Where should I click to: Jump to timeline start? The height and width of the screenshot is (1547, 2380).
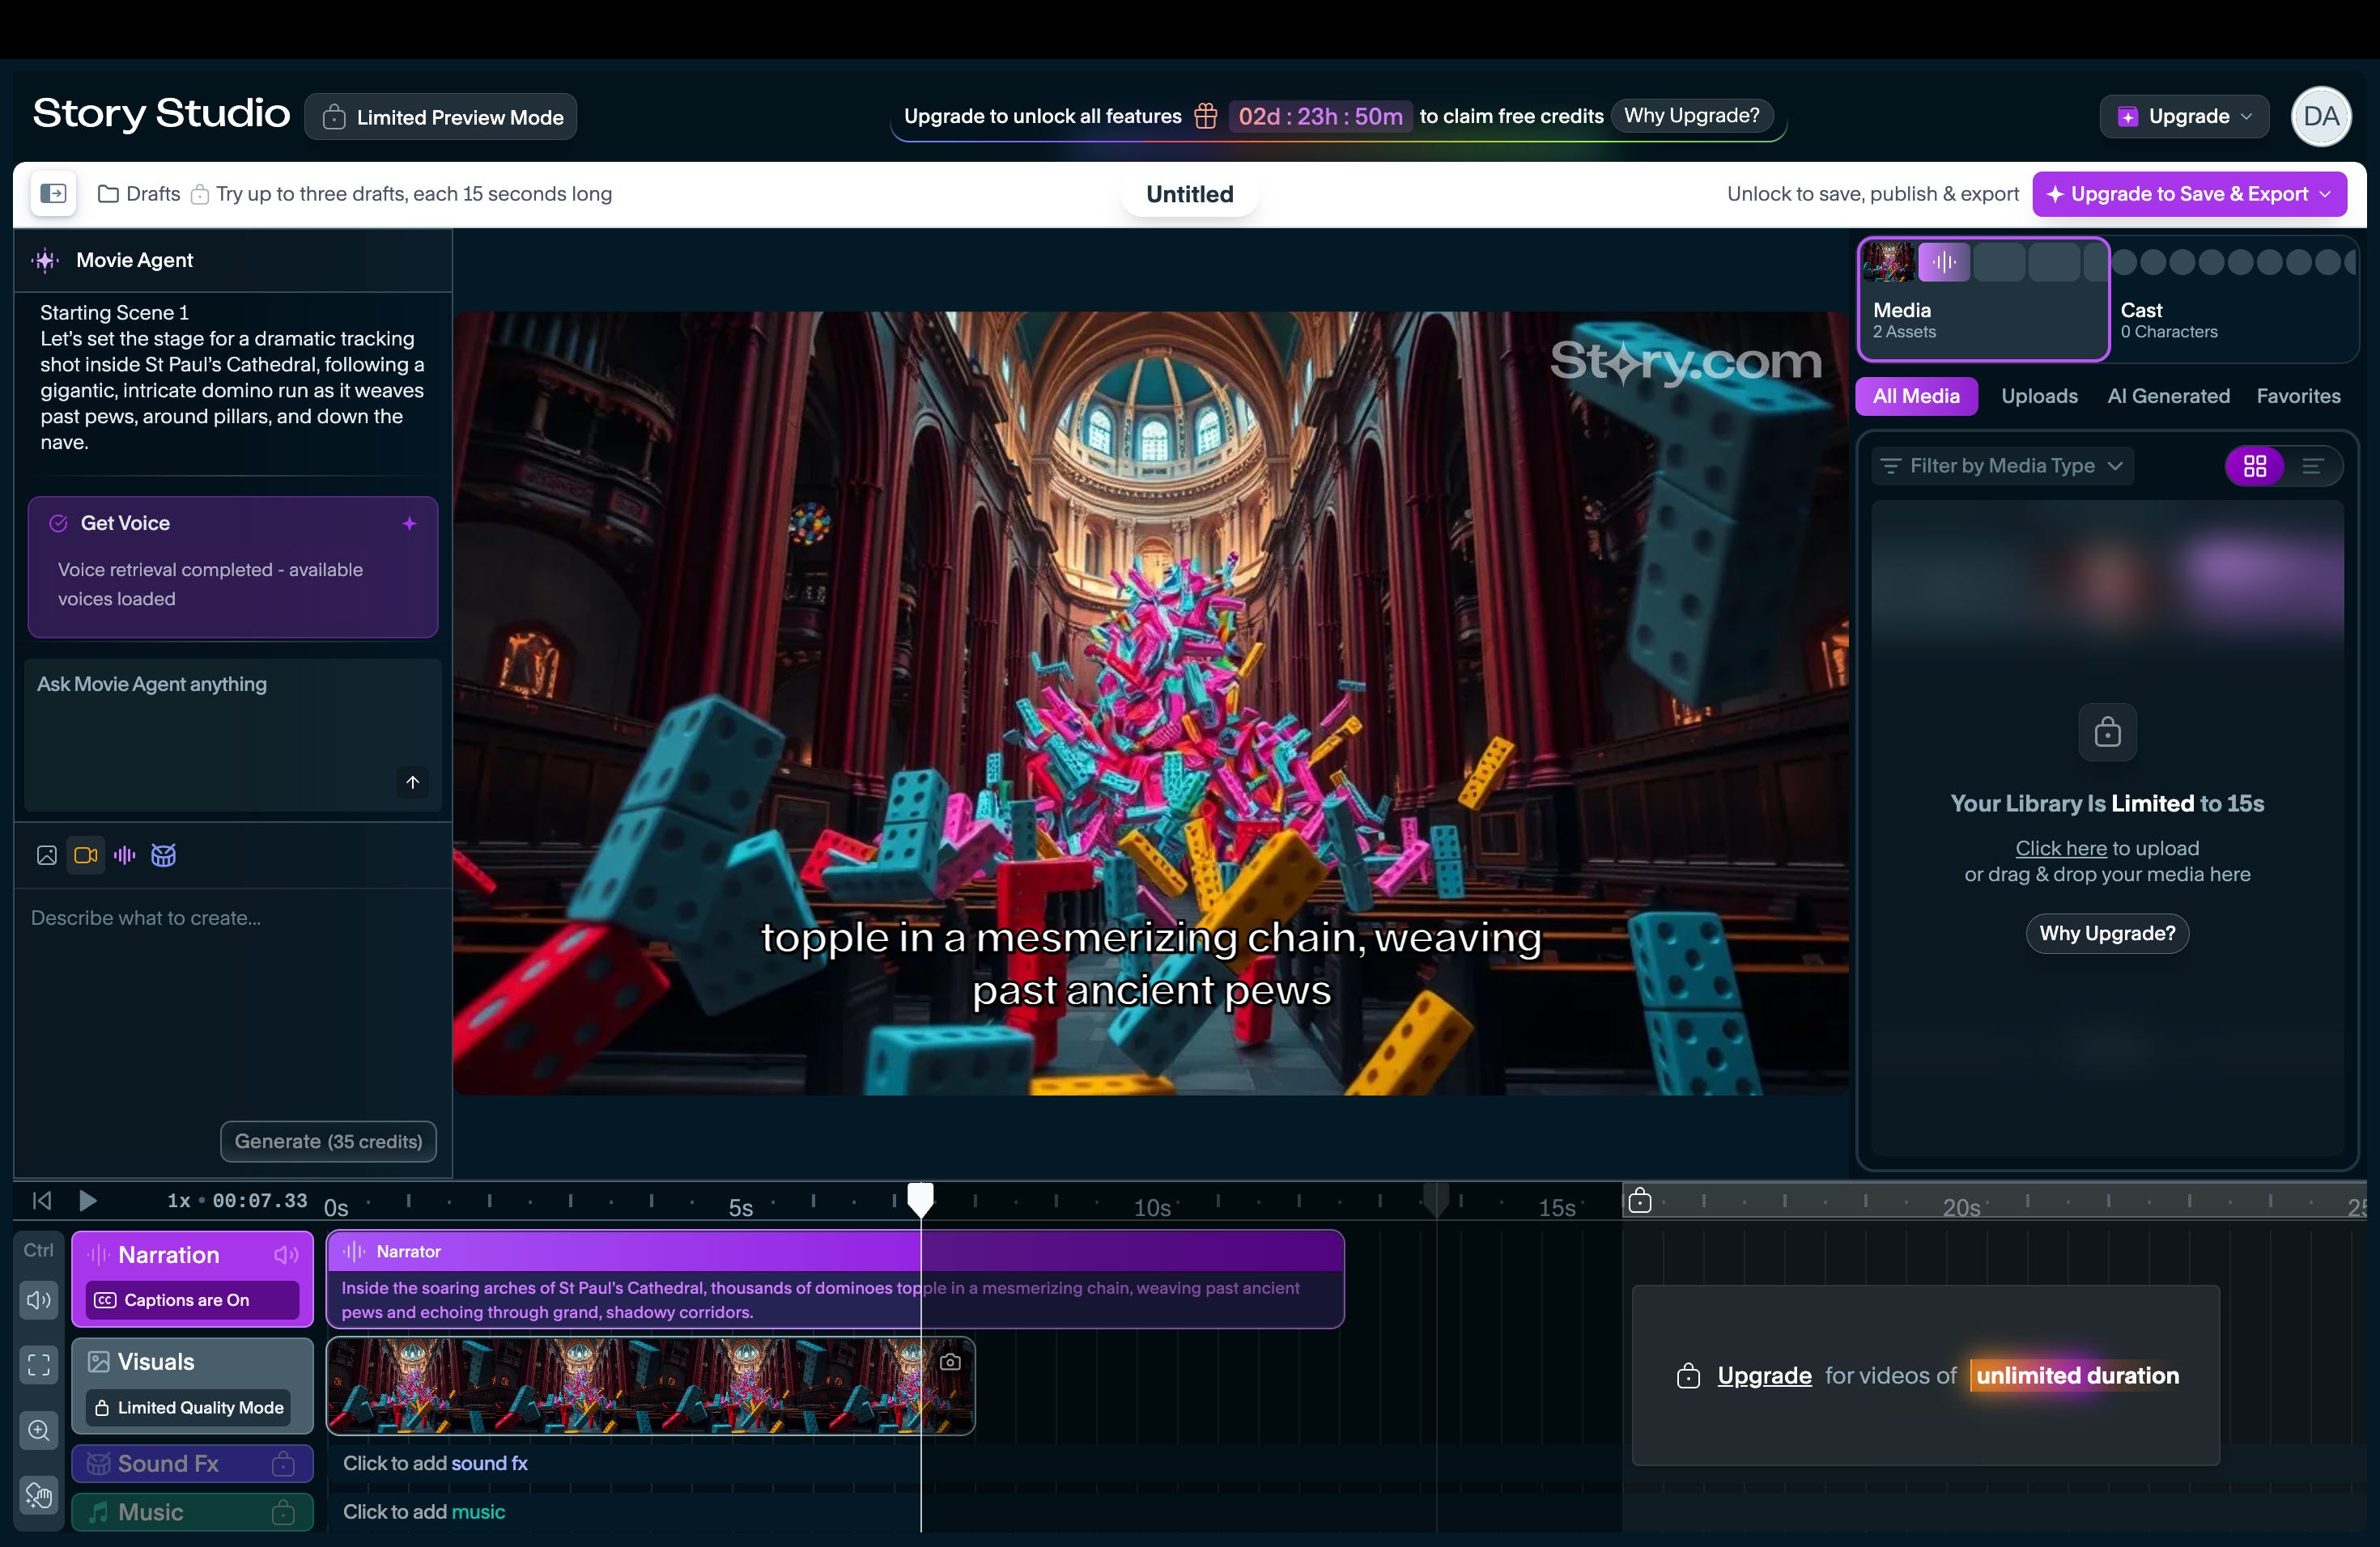(42, 1200)
